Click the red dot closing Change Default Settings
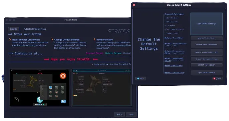 click(x=134, y=5)
